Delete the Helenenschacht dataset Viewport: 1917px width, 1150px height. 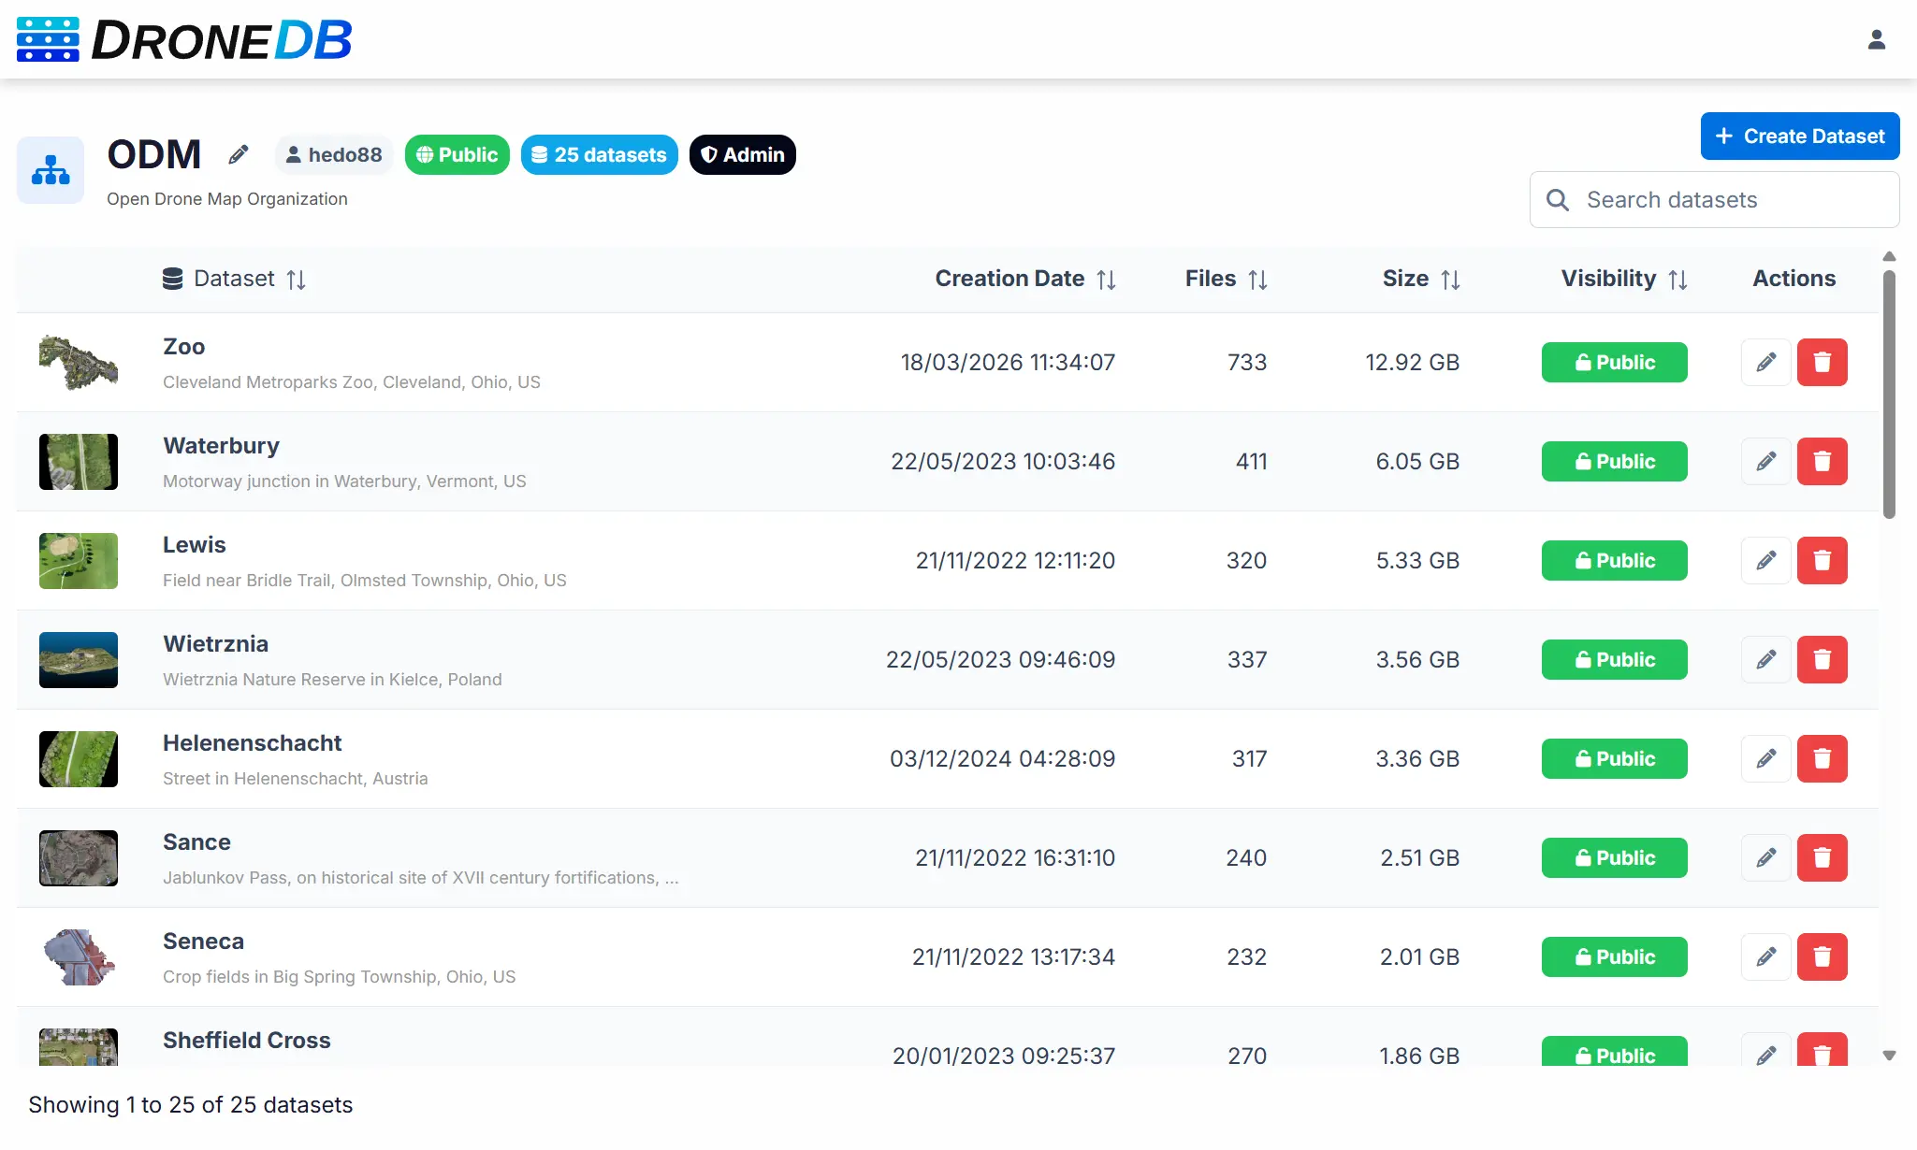click(x=1822, y=759)
